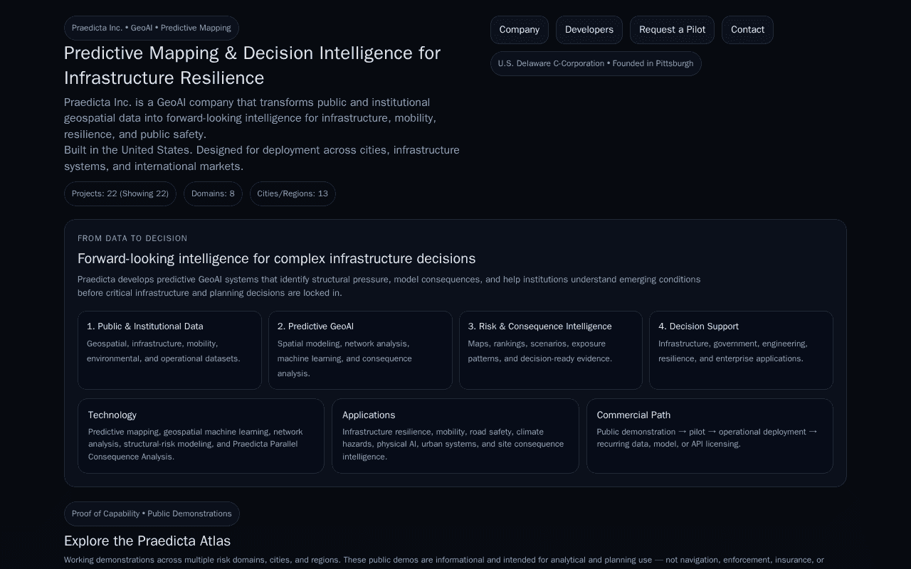This screenshot has width=911, height=569.
Task: Select the Domains: 8 chip
Action: [x=213, y=193]
